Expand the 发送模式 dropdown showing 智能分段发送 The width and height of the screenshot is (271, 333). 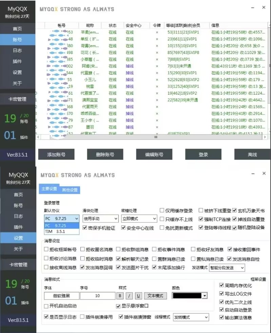coord(227,268)
